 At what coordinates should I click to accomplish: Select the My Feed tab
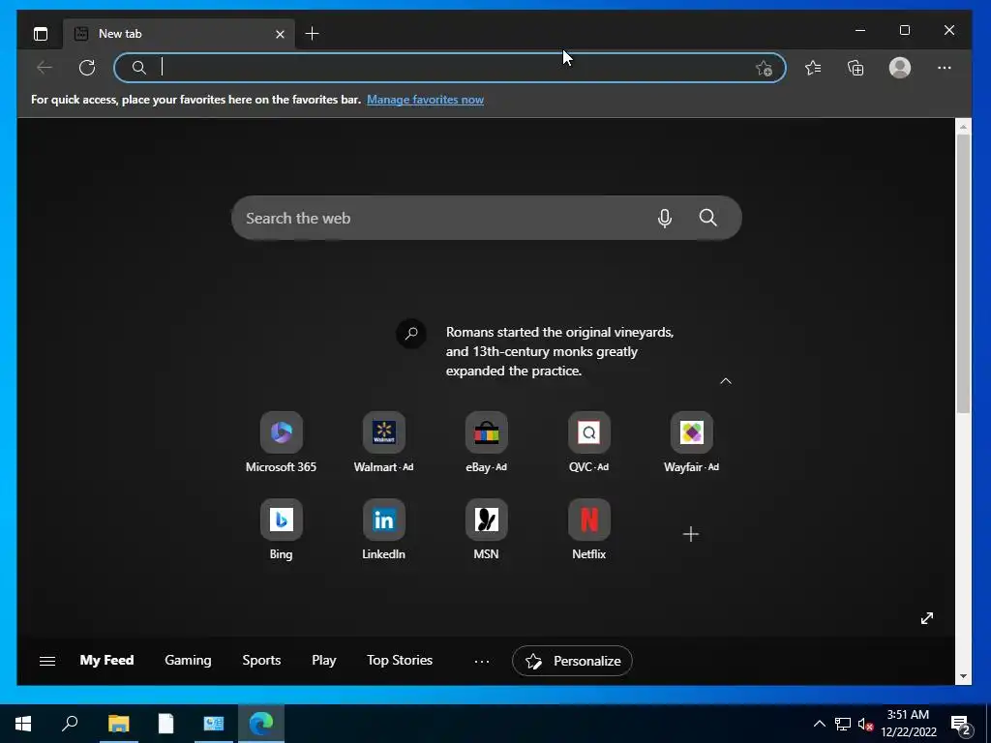pos(106,660)
